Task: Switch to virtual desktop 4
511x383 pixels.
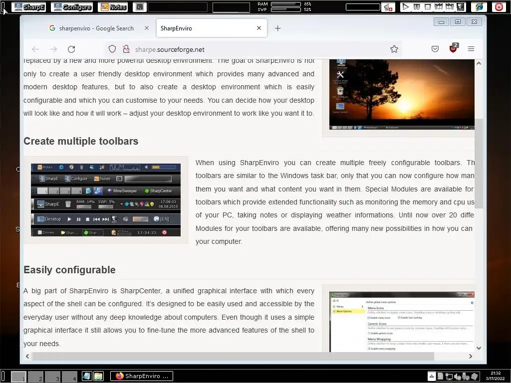Action: 69,377
